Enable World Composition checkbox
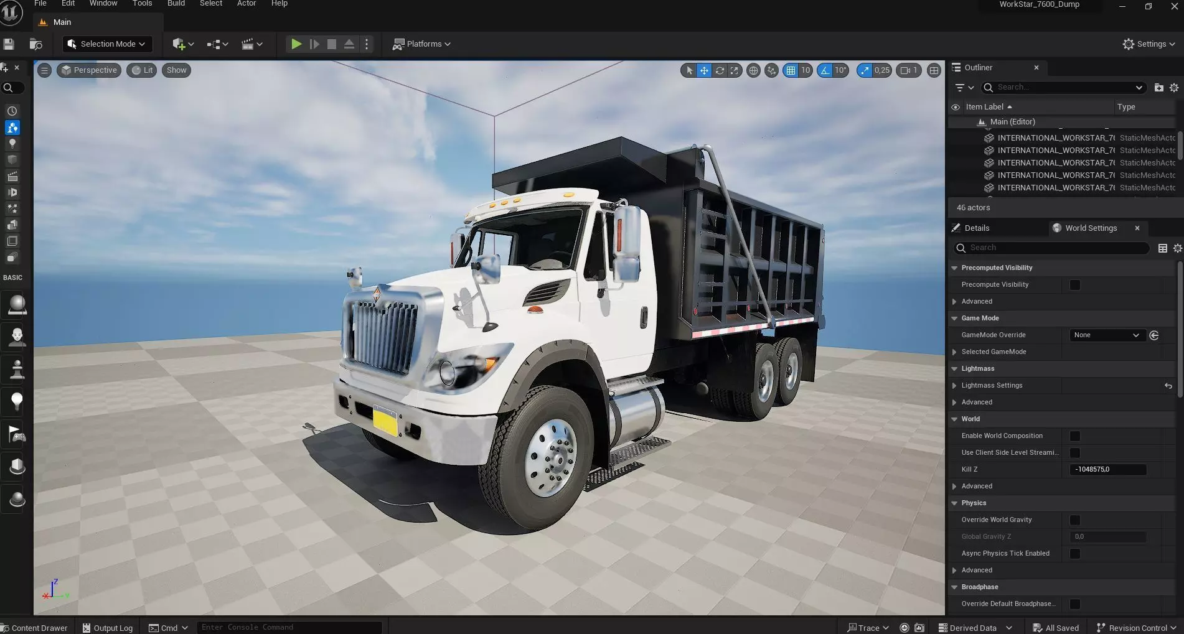 pos(1075,436)
